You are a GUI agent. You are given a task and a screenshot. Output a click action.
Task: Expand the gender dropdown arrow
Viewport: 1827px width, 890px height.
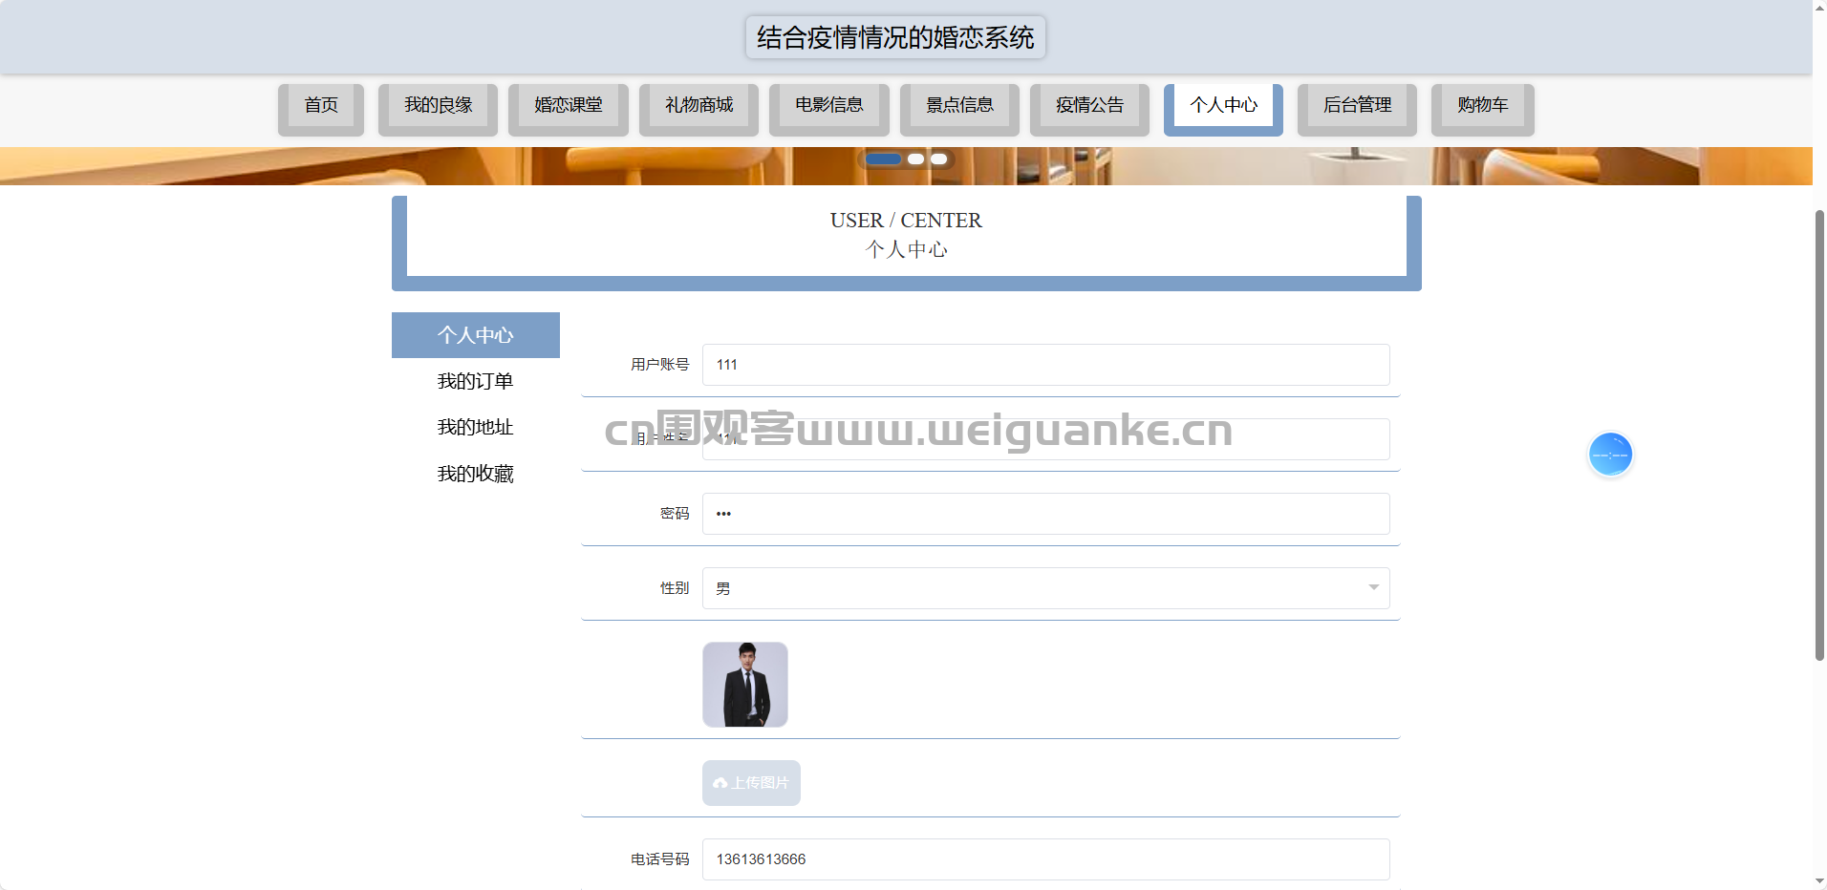[1373, 587]
